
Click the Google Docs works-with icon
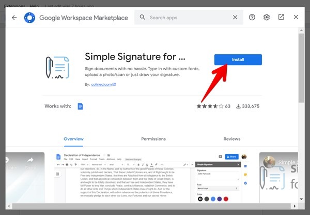(x=80, y=106)
